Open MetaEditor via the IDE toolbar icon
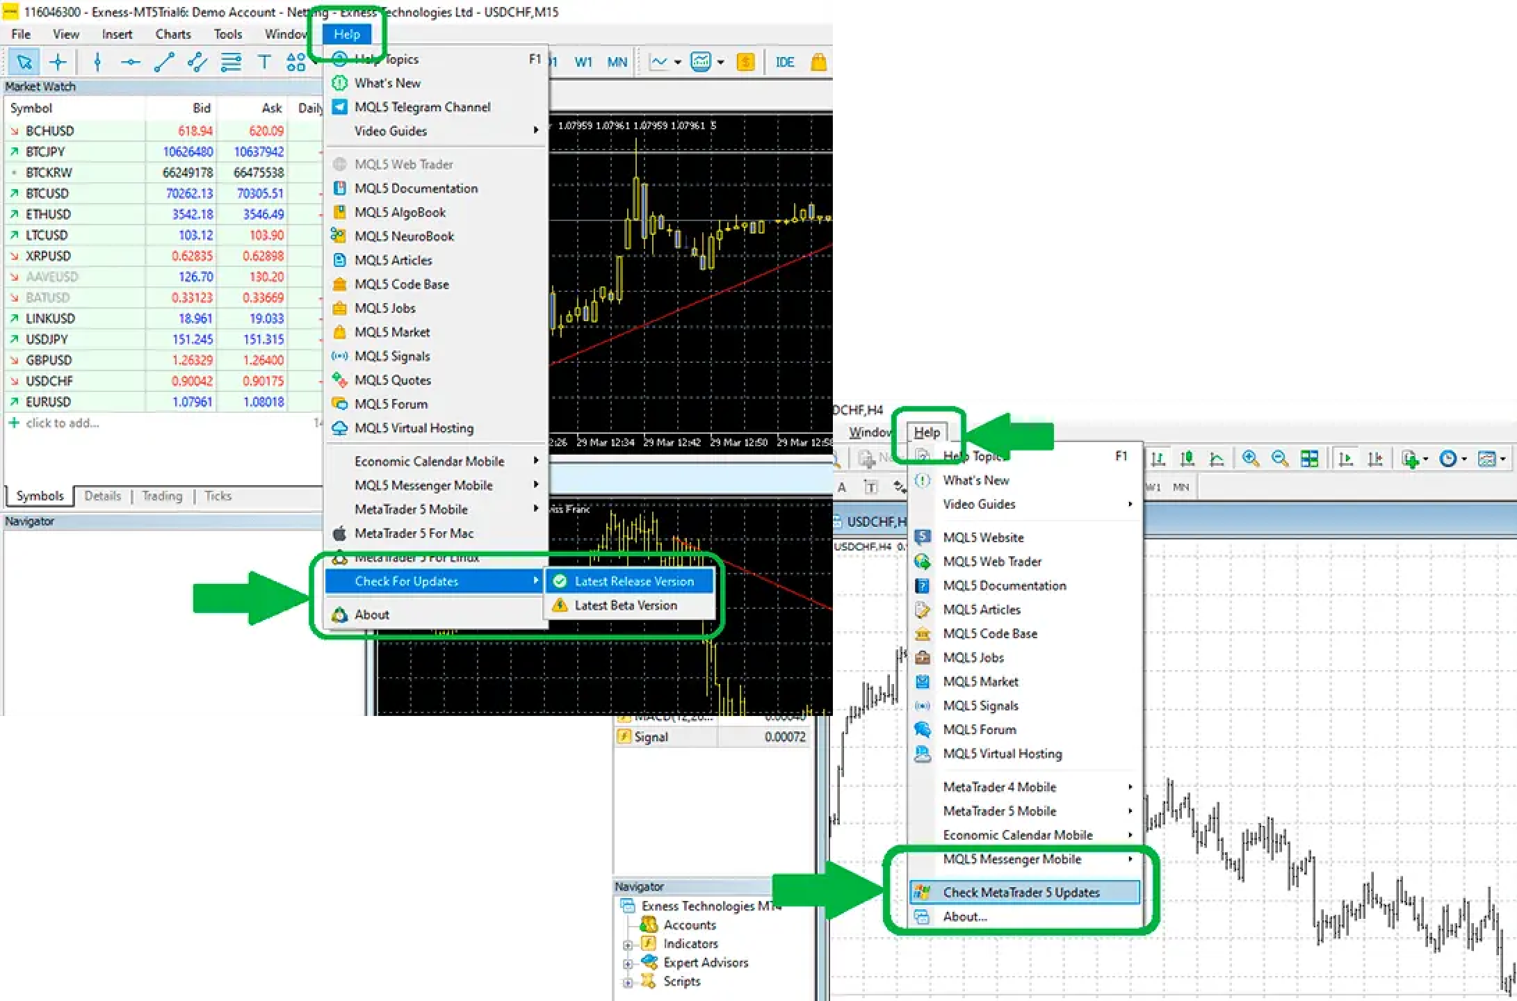This screenshot has width=1517, height=1001. (x=784, y=61)
